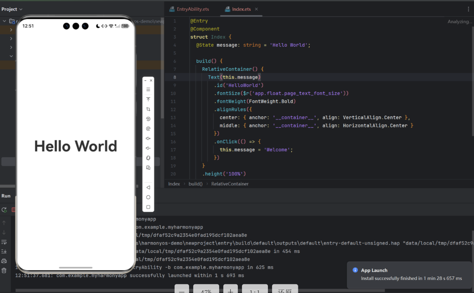Click VerticalAlign.Center in the code
Viewport: 474px width, 293px height.
pyautogui.click(x=372, y=117)
